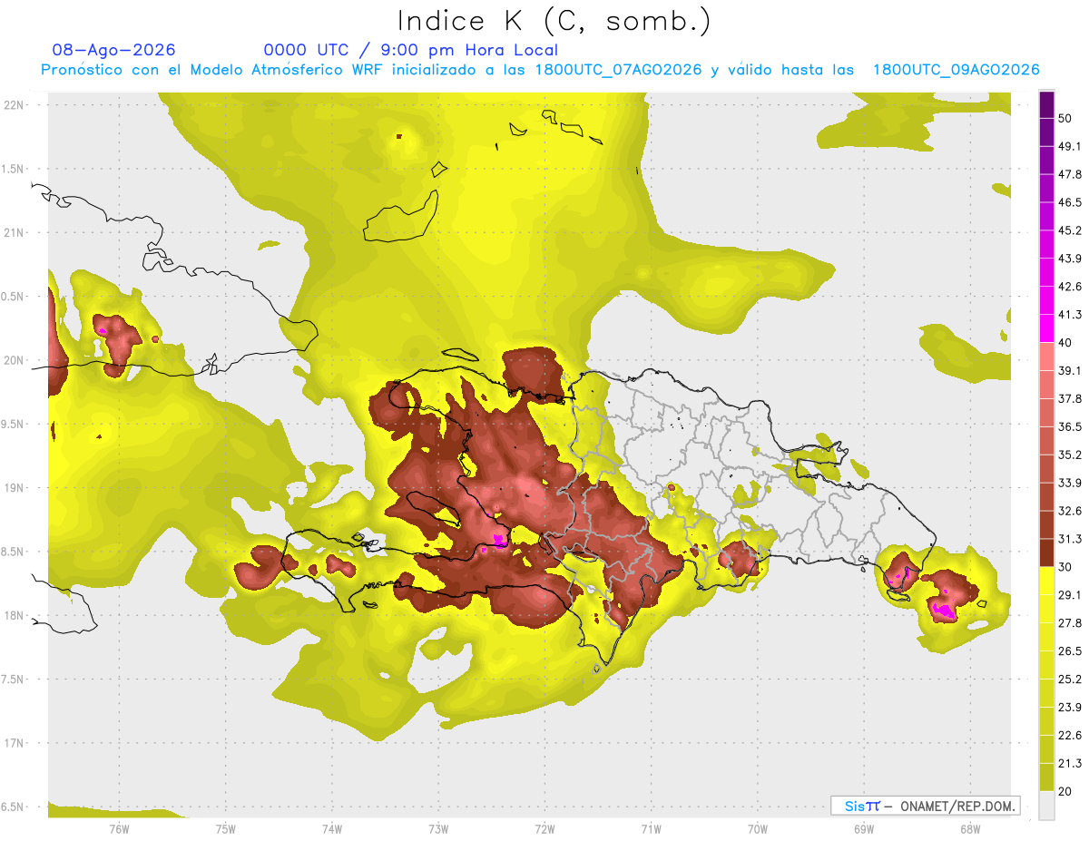Image resolution: width=1089 pixels, height=841 pixels.
Task: Click the longitude label "68W"
Action: (970, 827)
